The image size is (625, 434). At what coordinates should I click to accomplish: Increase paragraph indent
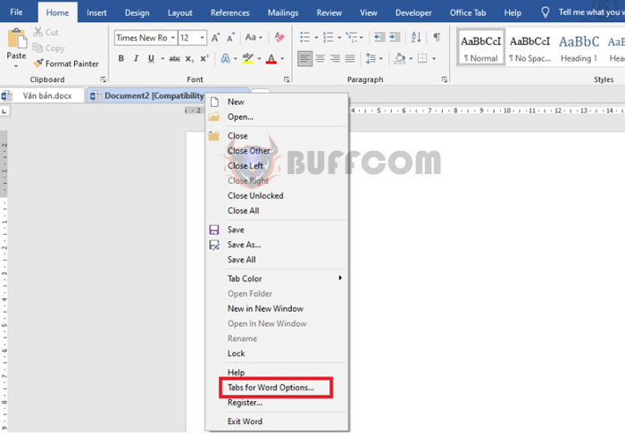tap(395, 38)
